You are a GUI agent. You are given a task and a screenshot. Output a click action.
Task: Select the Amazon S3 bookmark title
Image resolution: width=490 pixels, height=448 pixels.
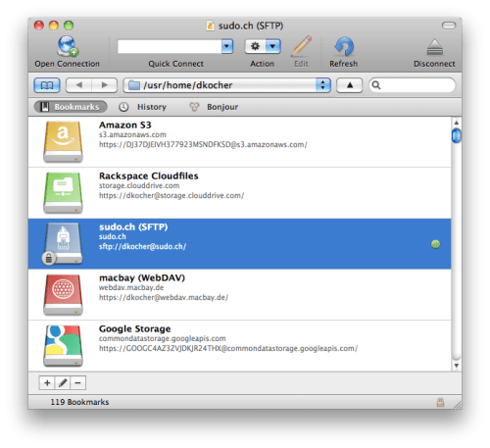point(125,125)
